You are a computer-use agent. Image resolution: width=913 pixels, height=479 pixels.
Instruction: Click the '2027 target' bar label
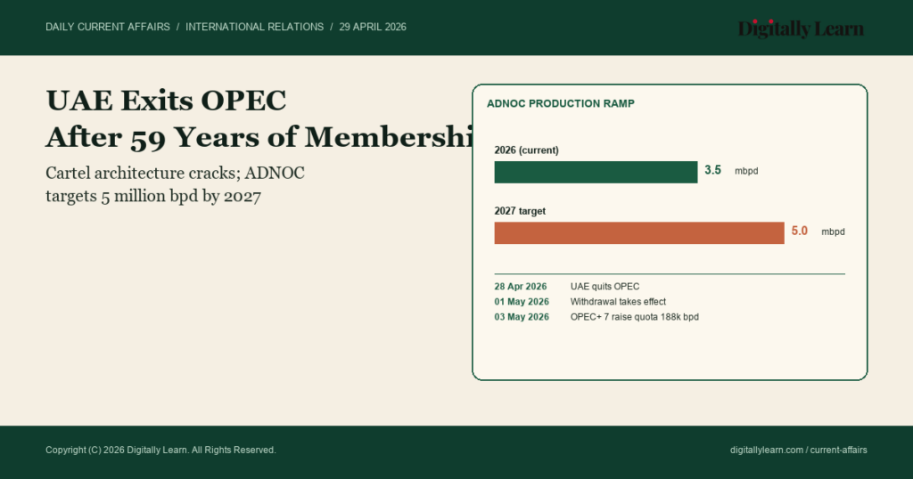[x=520, y=211]
